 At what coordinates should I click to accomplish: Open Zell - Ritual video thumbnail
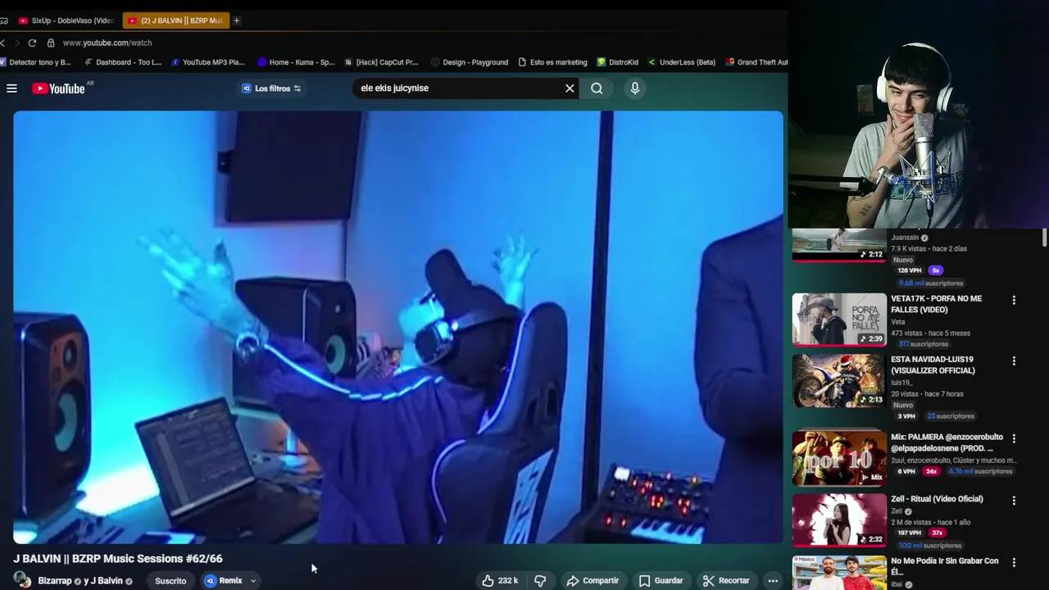(839, 520)
